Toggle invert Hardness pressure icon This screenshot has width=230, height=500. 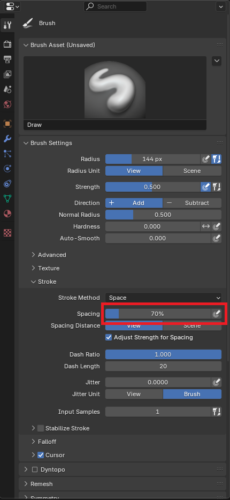point(206,226)
